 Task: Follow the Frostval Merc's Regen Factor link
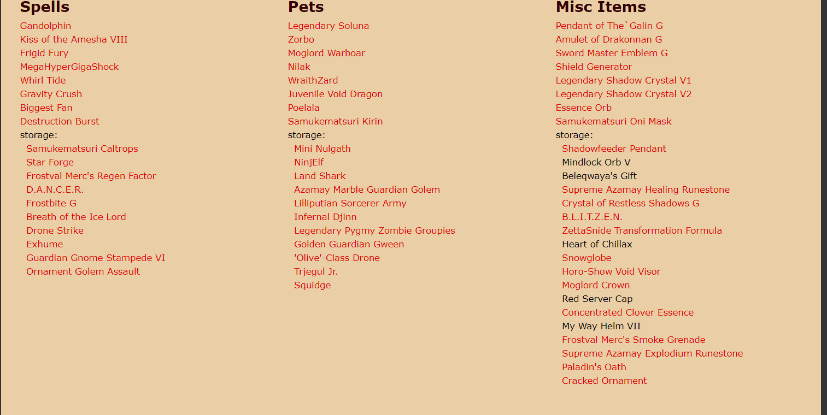click(91, 176)
